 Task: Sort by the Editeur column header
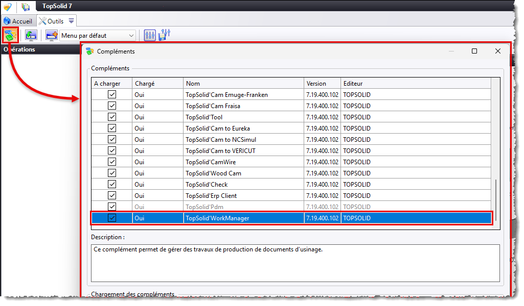coord(416,83)
